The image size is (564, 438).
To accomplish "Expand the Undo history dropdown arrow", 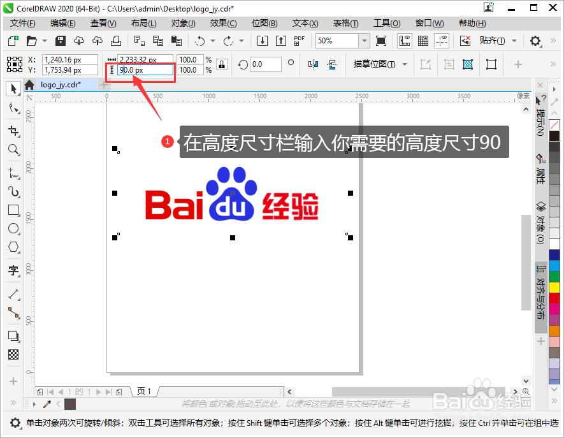I will tap(213, 41).
